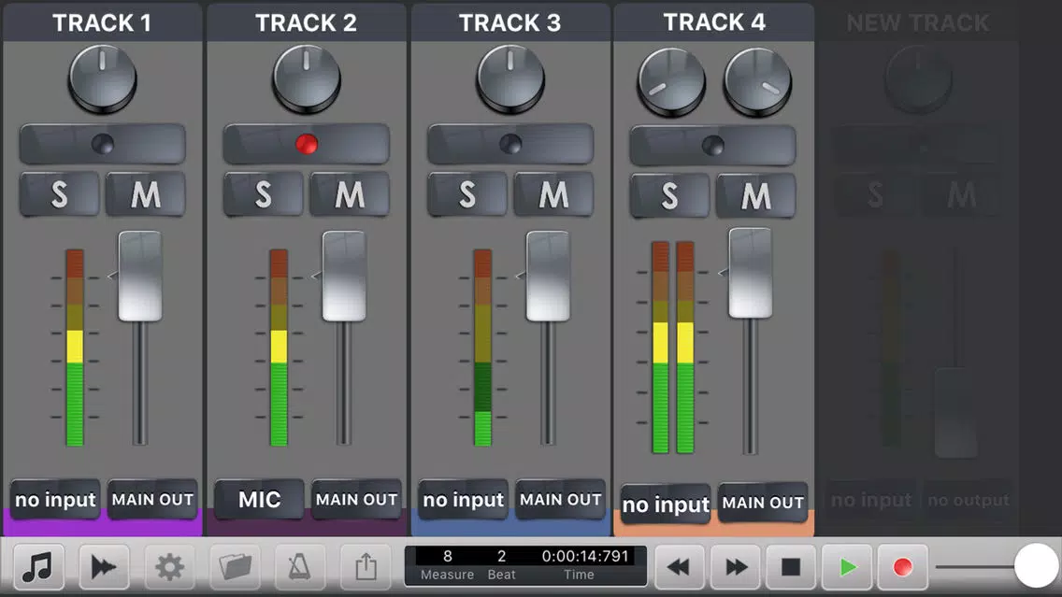The width and height of the screenshot is (1062, 597).
Task: Arm Track 3 record enable button
Action: pos(510,144)
